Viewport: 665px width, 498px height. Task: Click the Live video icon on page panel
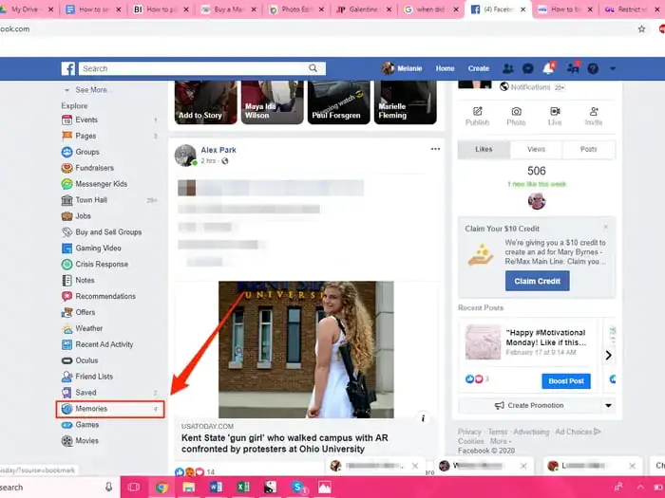coord(555,111)
